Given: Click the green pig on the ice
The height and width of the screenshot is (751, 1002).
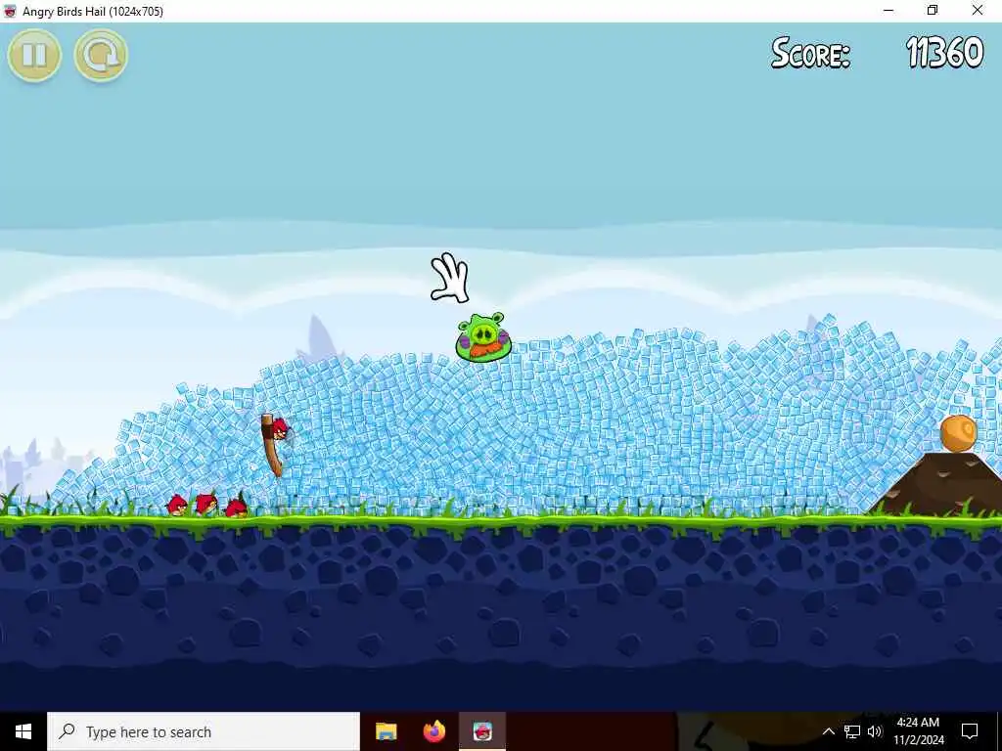Looking at the screenshot, I should click(483, 337).
